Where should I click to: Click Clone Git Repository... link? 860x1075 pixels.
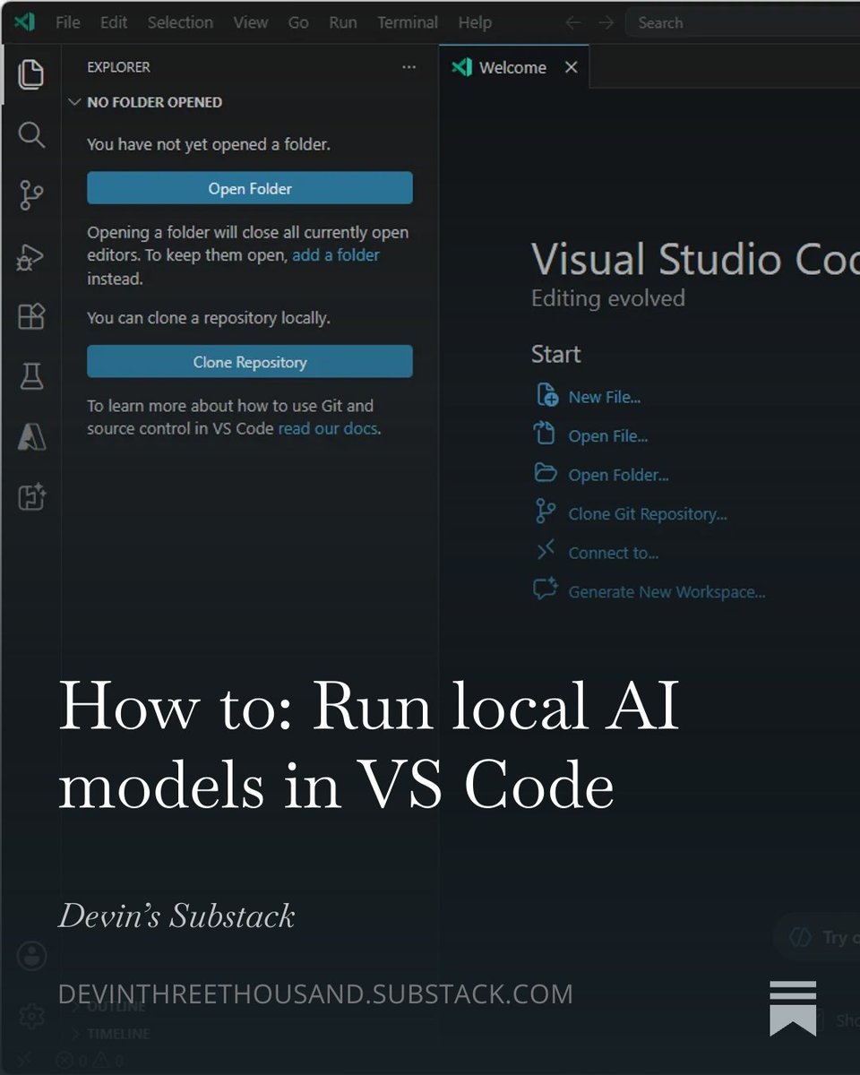coord(648,514)
